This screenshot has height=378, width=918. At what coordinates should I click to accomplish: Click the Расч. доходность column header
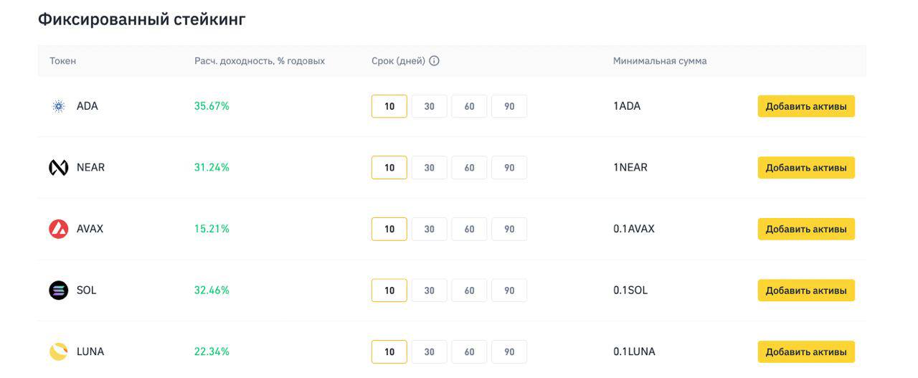(259, 61)
